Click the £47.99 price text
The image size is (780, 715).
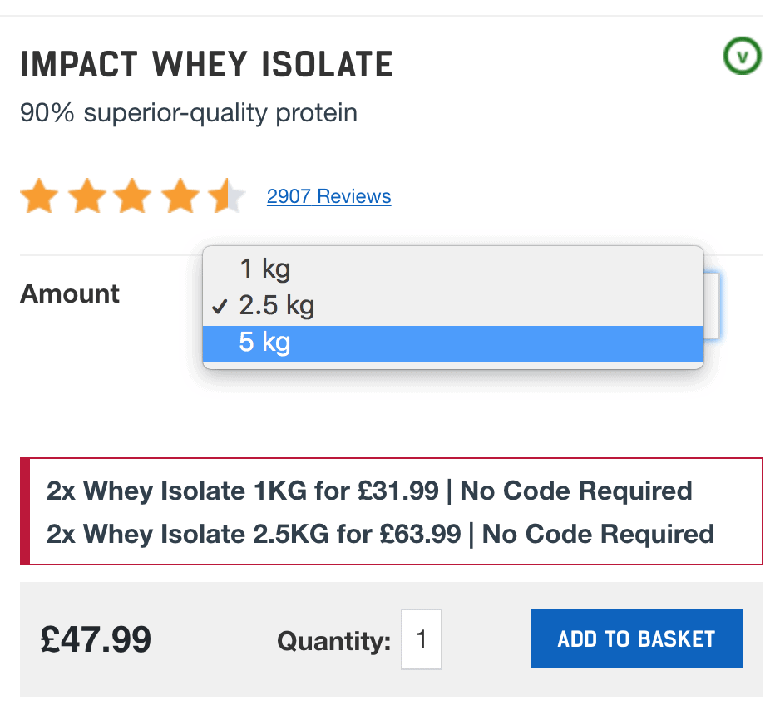96,639
